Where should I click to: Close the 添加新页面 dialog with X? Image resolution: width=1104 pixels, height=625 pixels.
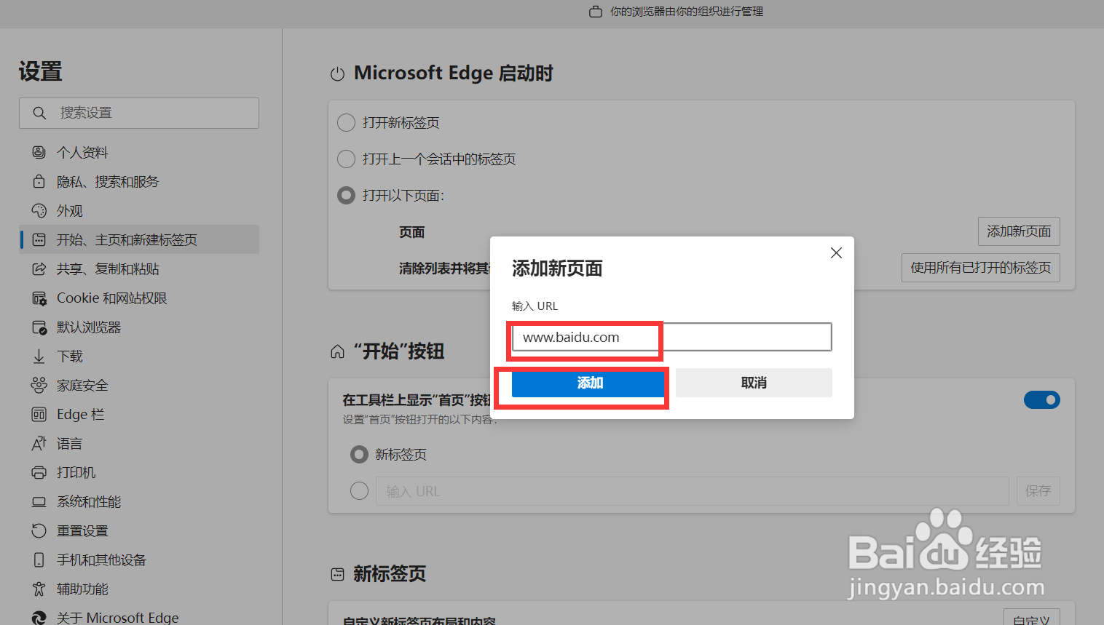836,252
